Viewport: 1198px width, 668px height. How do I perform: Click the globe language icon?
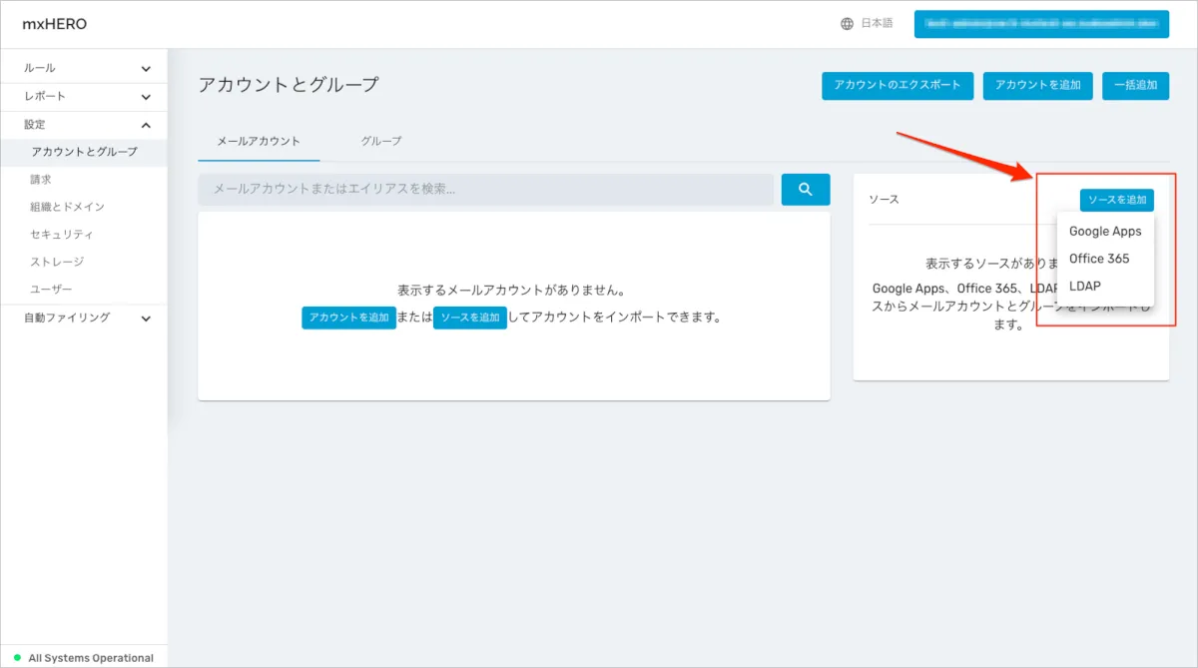(847, 23)
